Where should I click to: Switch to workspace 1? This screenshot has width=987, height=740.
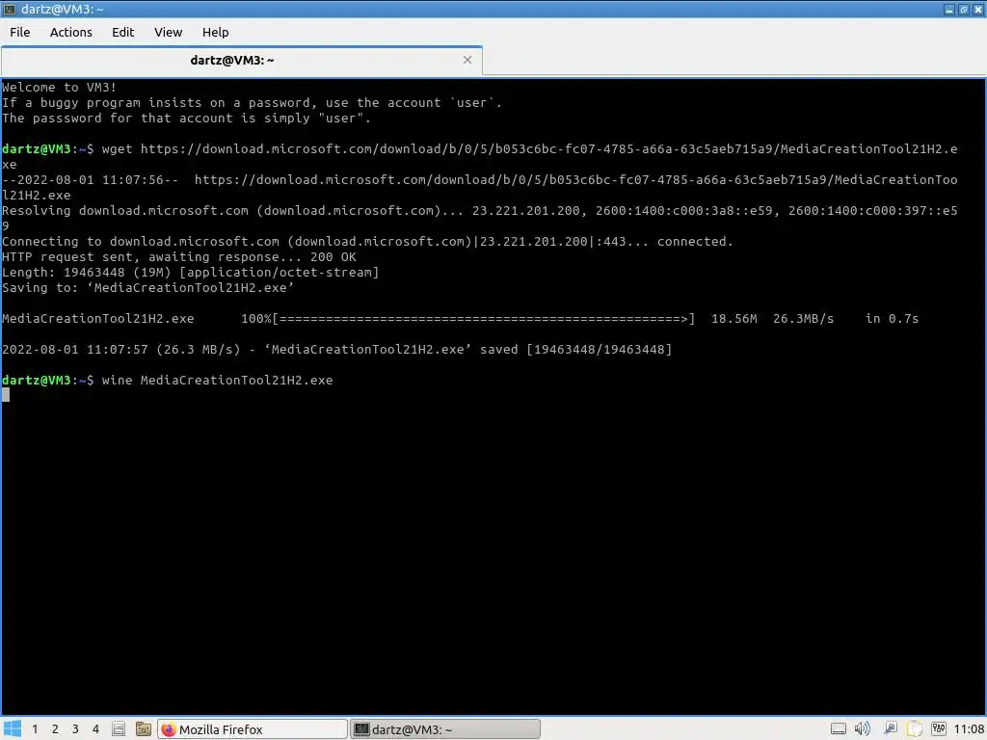pos(35,728)
